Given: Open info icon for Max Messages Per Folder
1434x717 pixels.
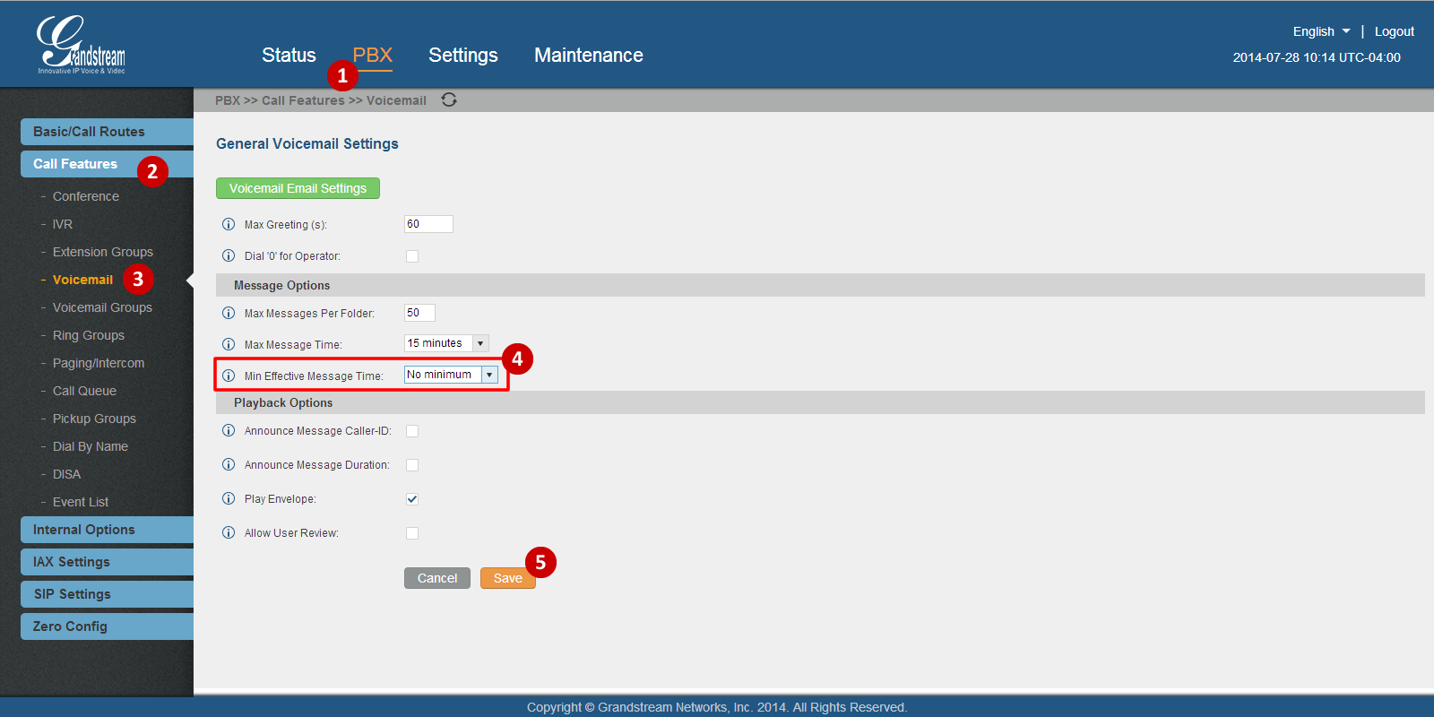Looking at the screenshot, I should click(x=229, y=314).
